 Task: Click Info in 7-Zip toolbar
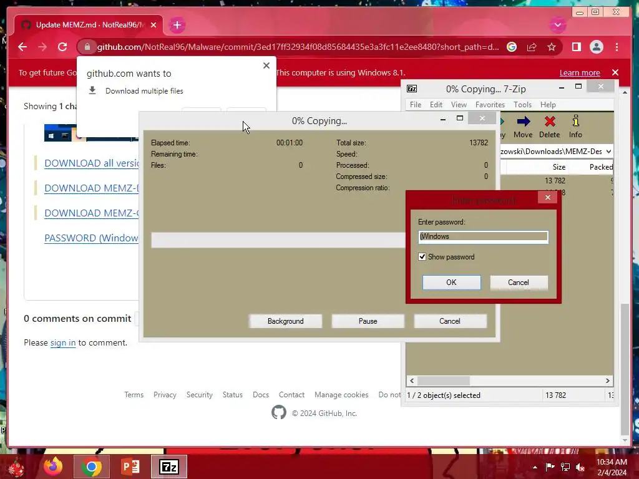(575, 127)
